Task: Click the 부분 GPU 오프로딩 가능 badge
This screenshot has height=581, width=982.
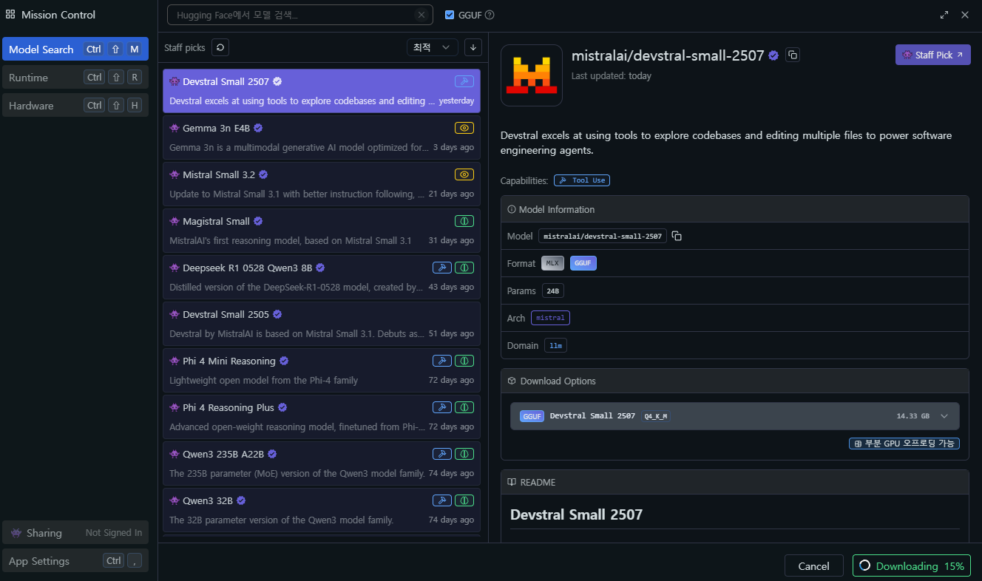Action: point(904,444)
